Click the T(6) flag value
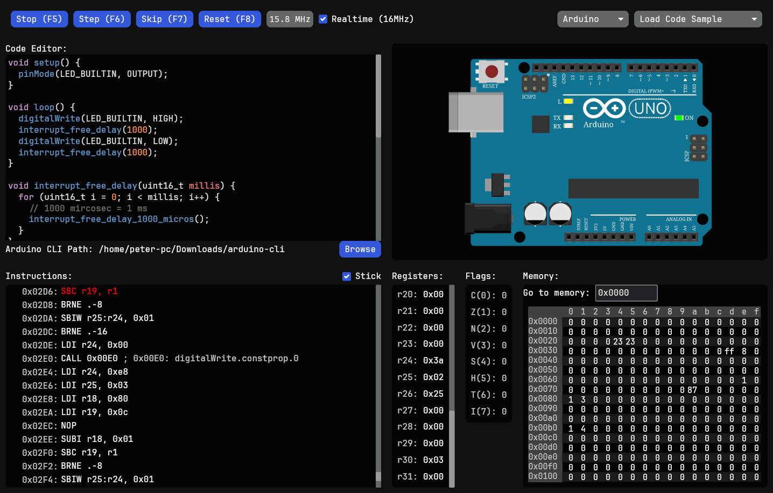Viewport: 773px width, 493px height. pyautogui.click(x=504, y=395)
